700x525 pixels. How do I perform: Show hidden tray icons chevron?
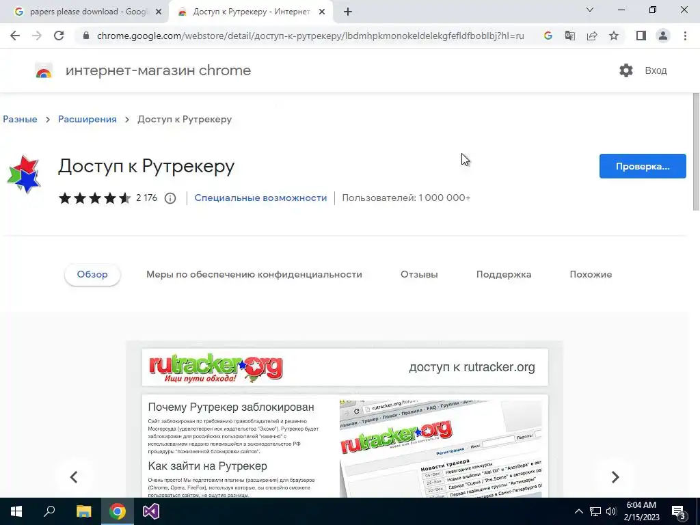point(578,511)
